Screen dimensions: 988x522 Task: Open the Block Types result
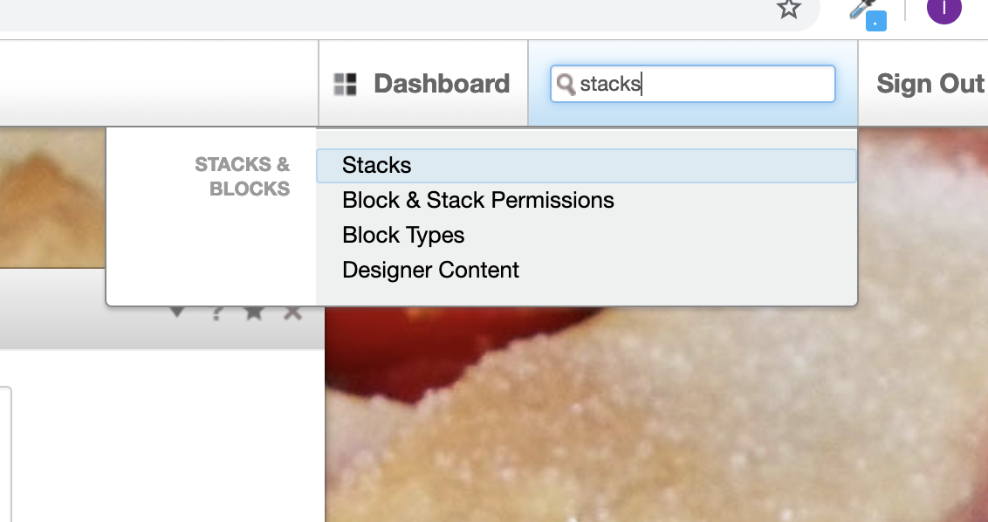pyautogui.click(x=403, y=235)
